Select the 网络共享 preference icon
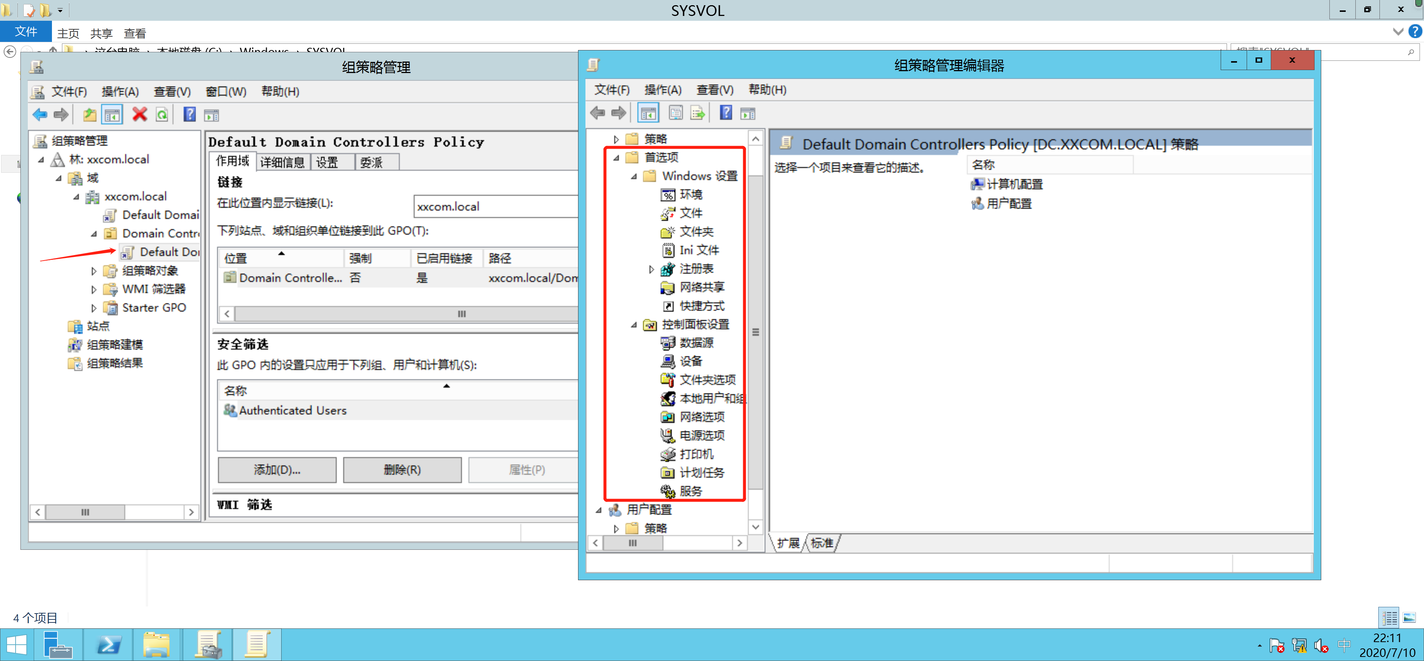 click(x=668, y=288)
